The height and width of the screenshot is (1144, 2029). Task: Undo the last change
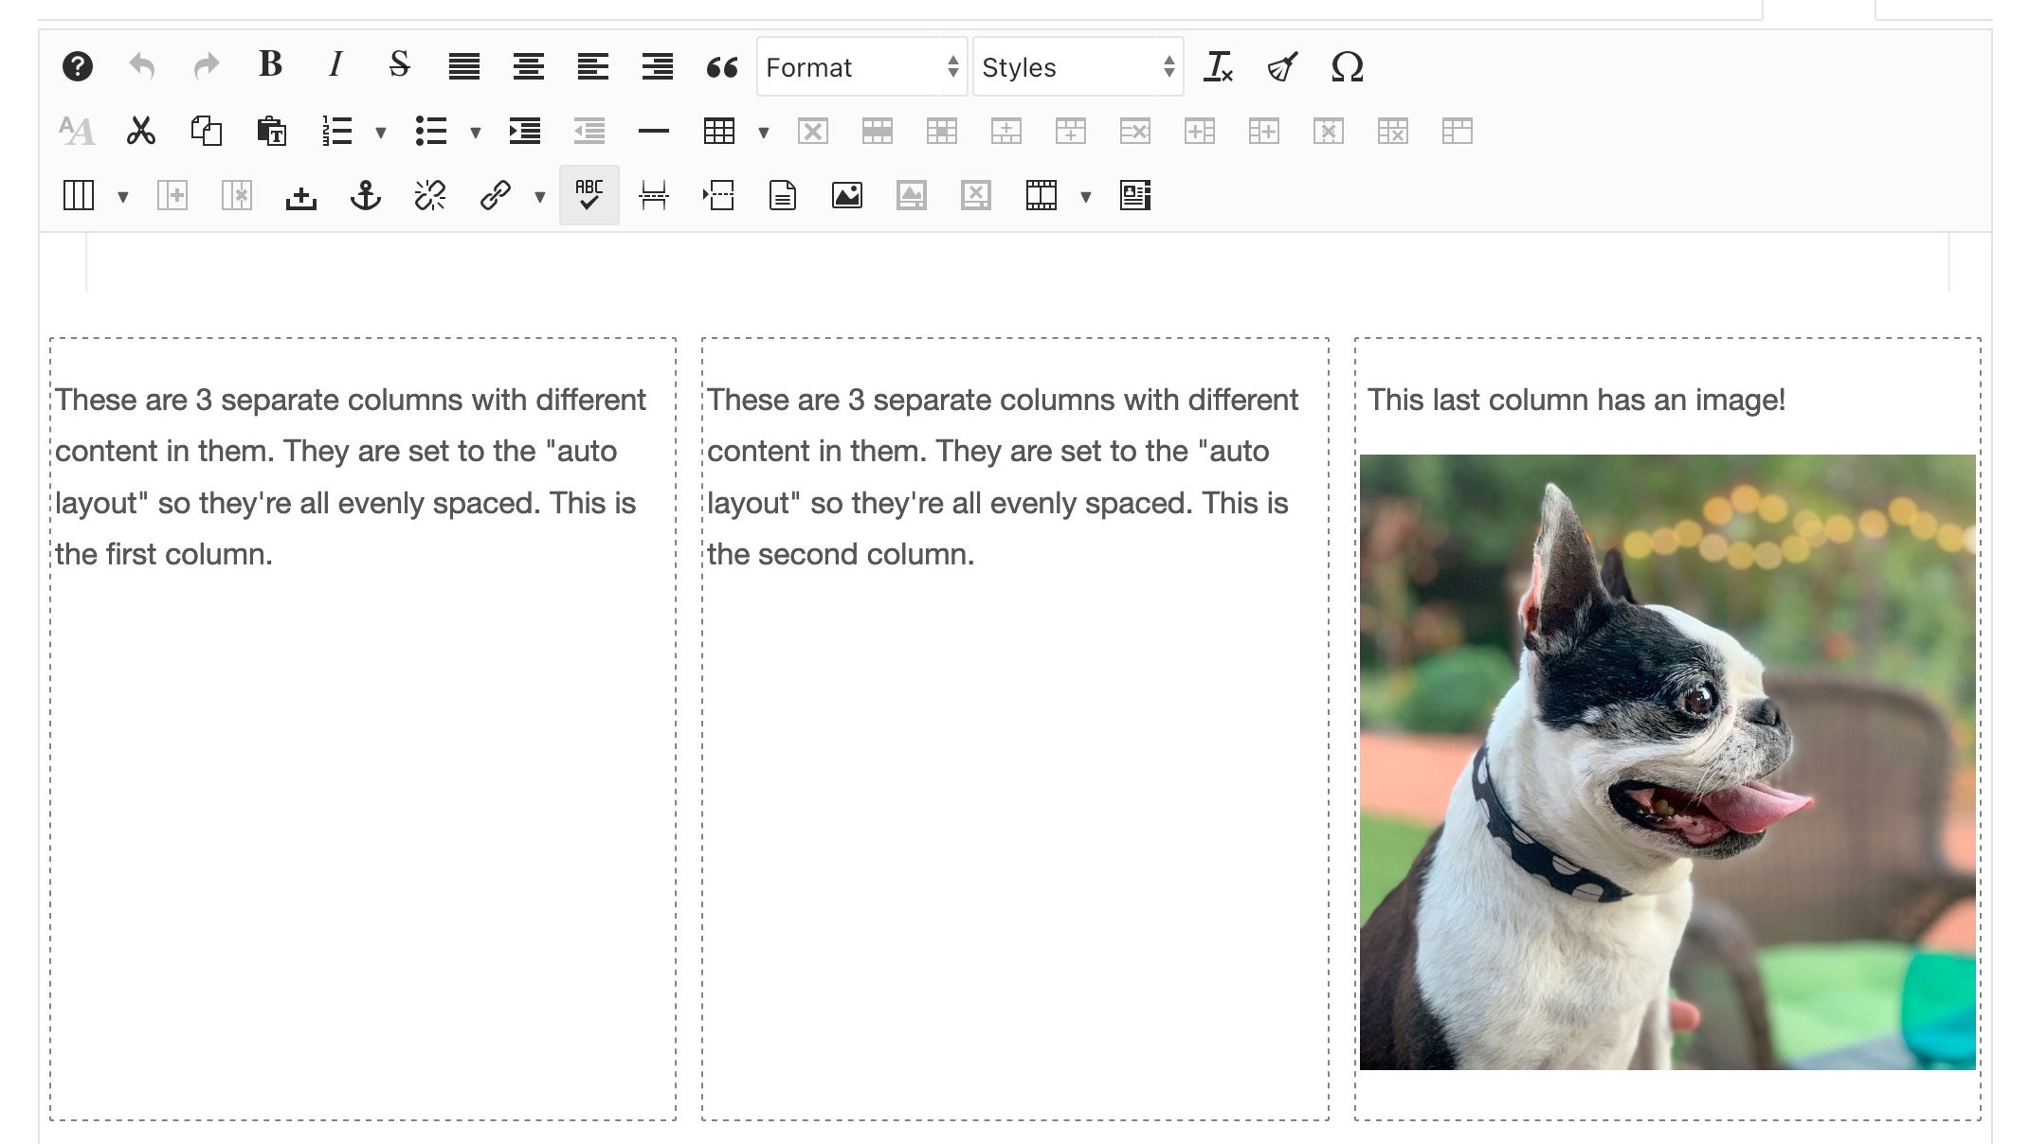pyautogui.click(x=141, y=66)
